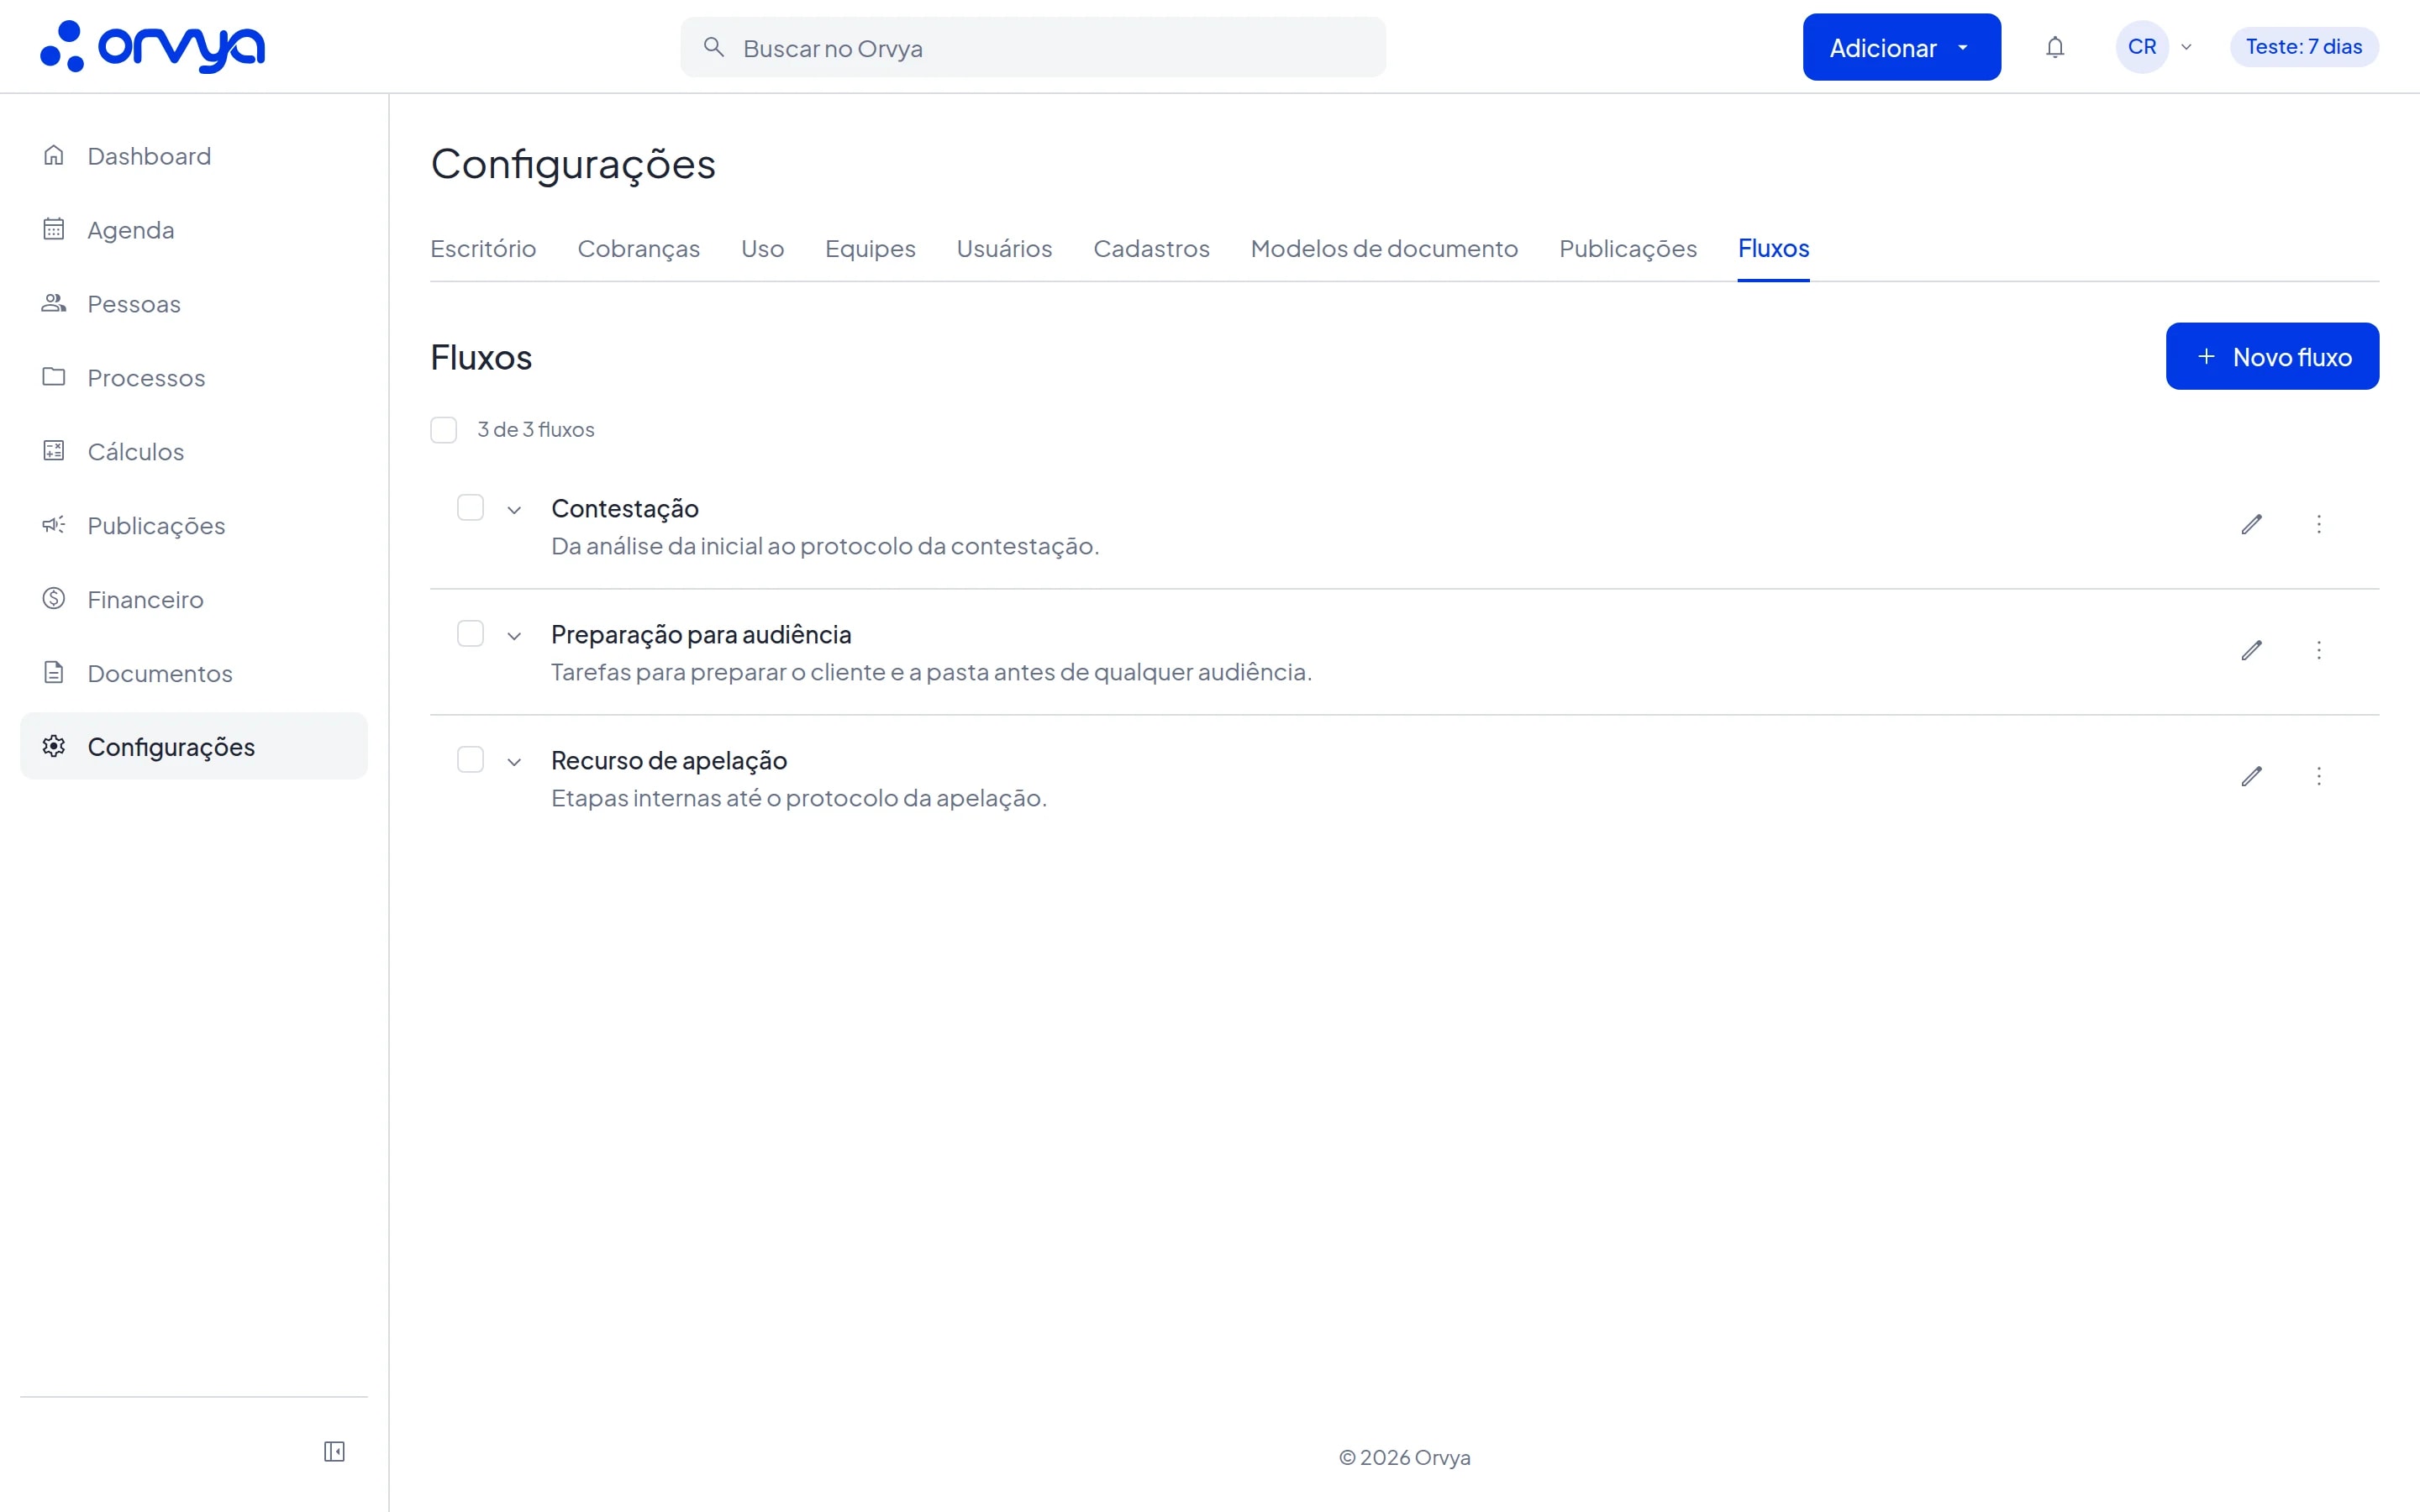Open more options for Contestação
Image resolution: width=2420 pixels, height=1512 pixels.
2319,524
